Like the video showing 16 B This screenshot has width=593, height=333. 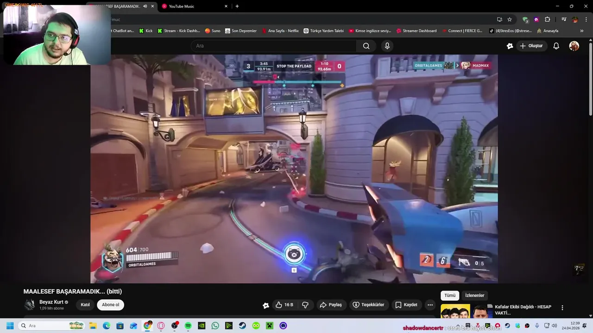point(284,305)
